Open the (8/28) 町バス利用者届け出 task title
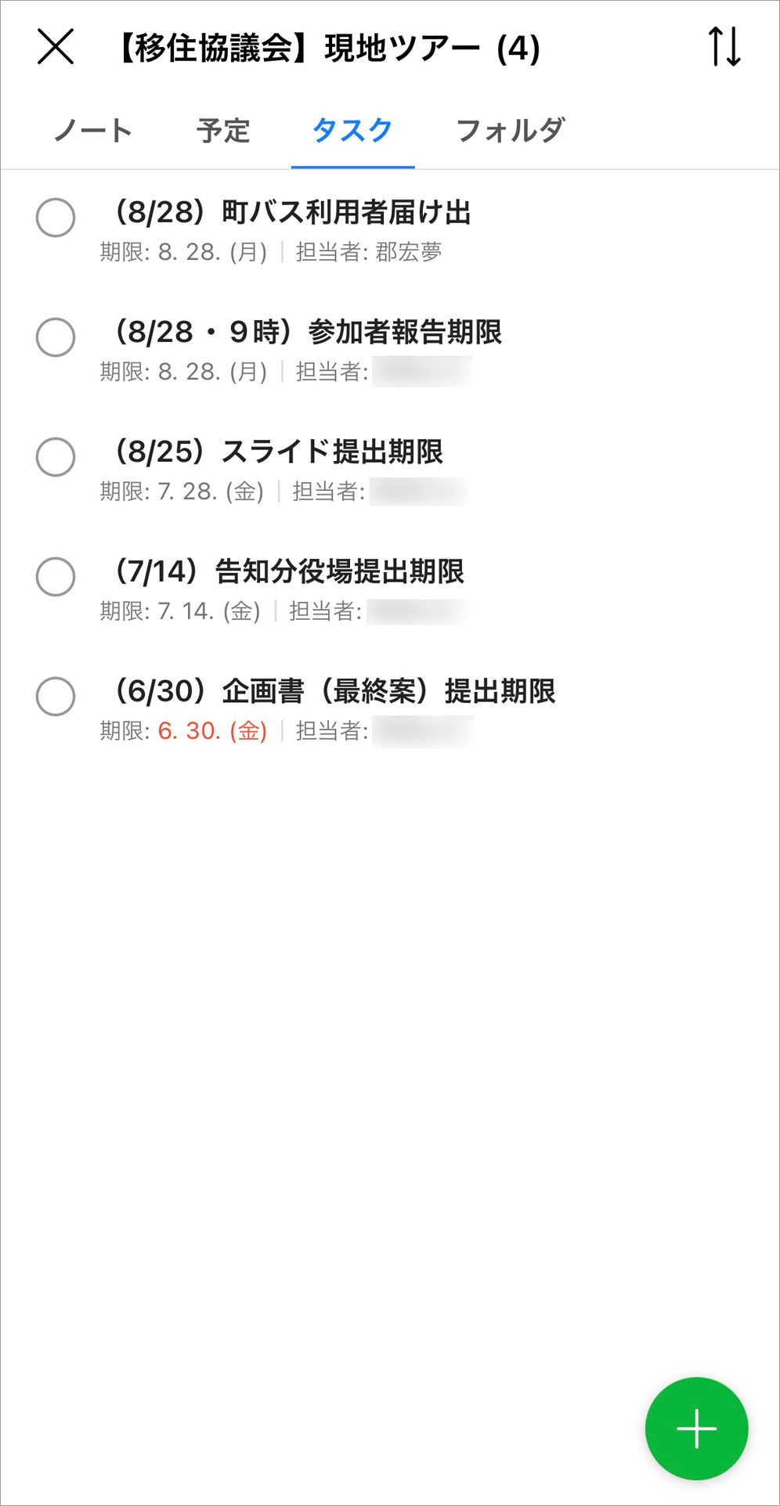The width and height of the screenshot is (780, 1506). (x=293, y=213)
